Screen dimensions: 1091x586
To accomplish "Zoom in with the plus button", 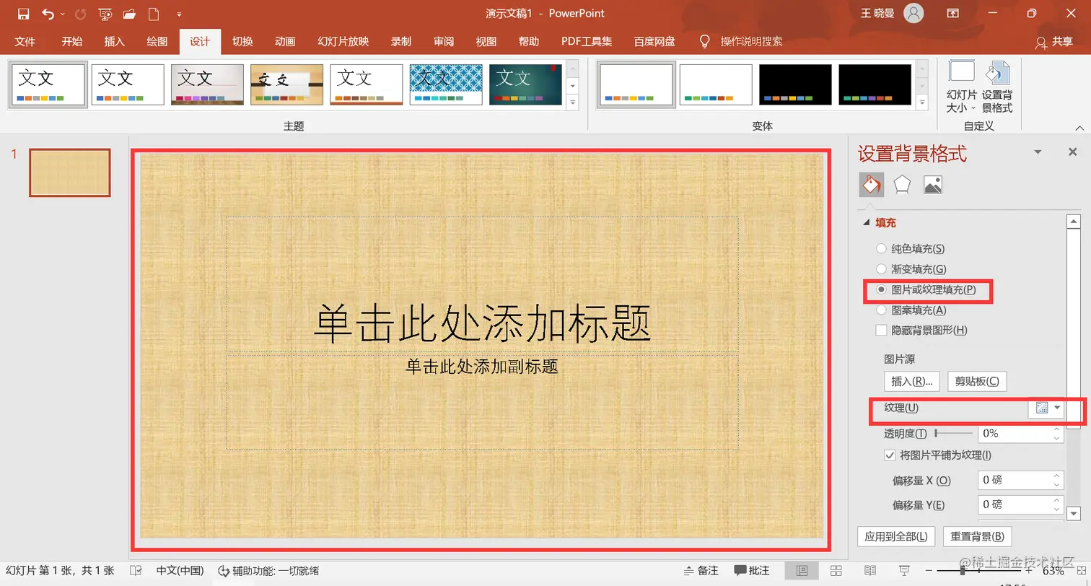I will [1028, 570].
